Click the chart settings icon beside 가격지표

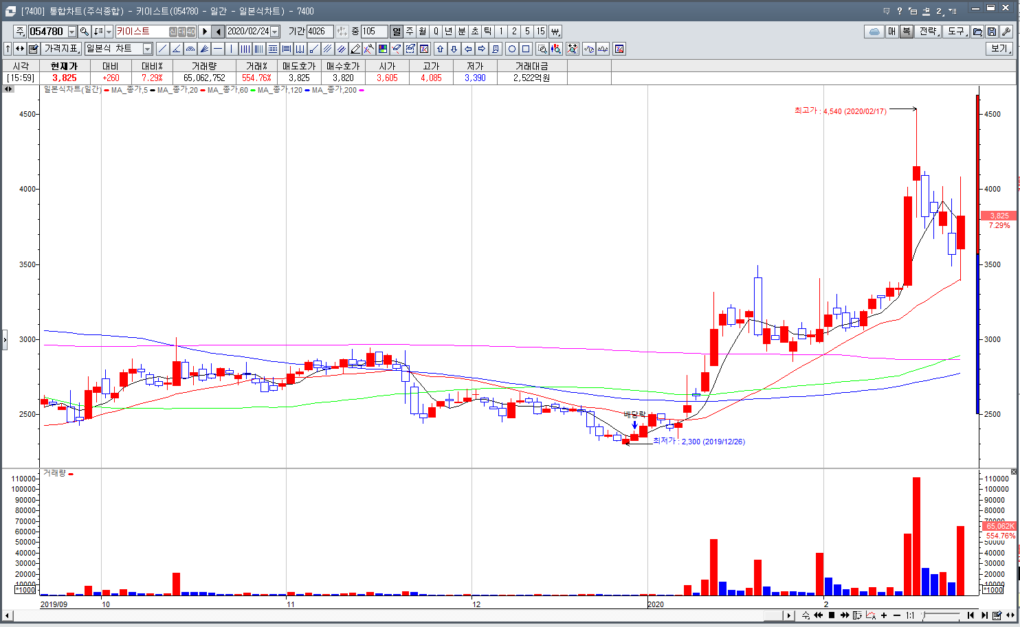coord(33,49)
